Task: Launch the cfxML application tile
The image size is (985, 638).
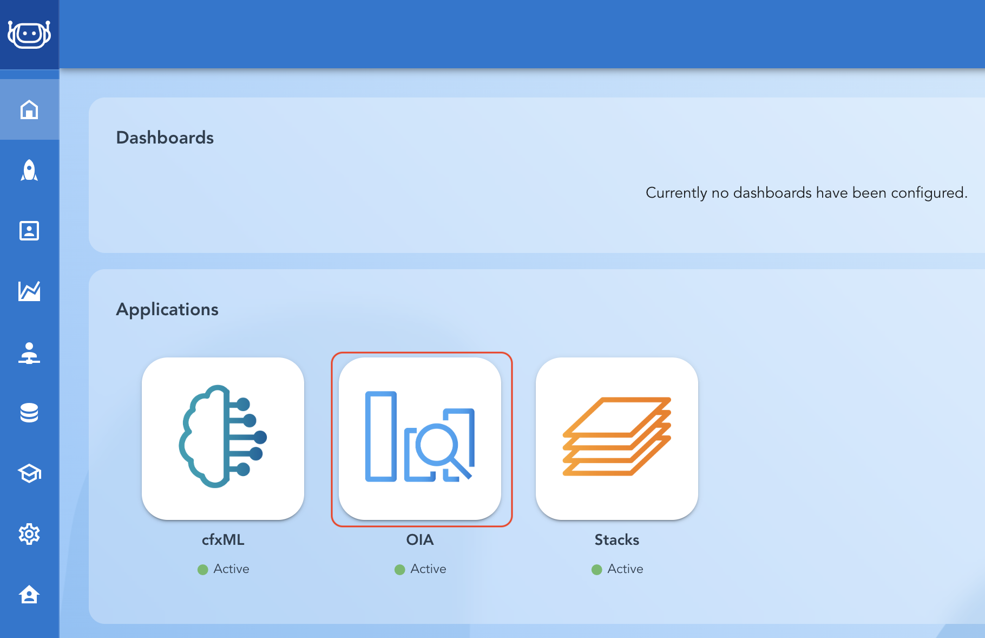Action: (223, 439)
